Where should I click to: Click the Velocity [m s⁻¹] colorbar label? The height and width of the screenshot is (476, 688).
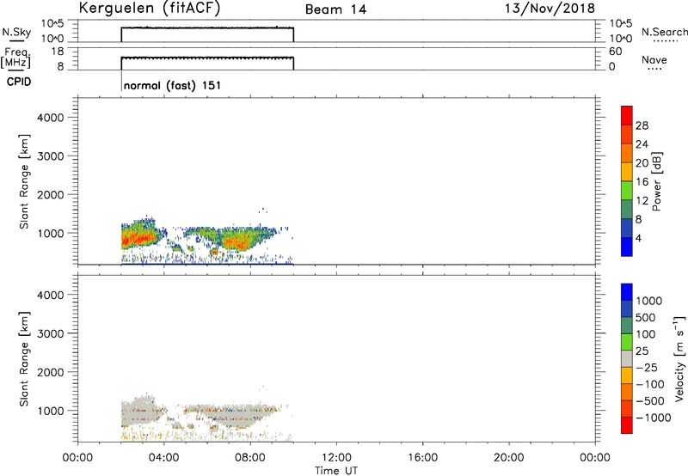(679, 358)
